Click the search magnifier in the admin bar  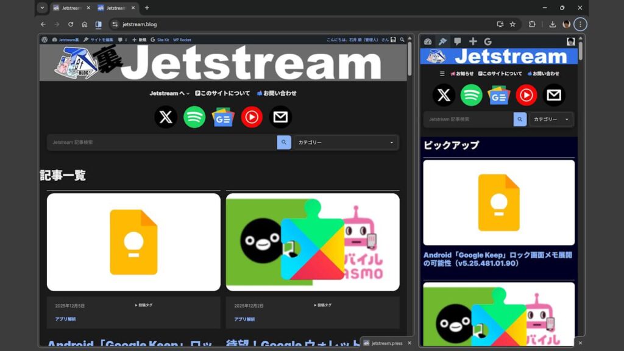(x=402, y=39)
